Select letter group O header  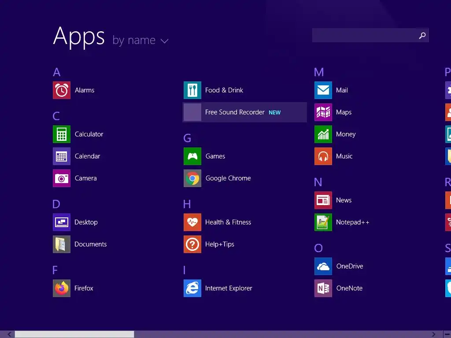click(x=318, y=248)
